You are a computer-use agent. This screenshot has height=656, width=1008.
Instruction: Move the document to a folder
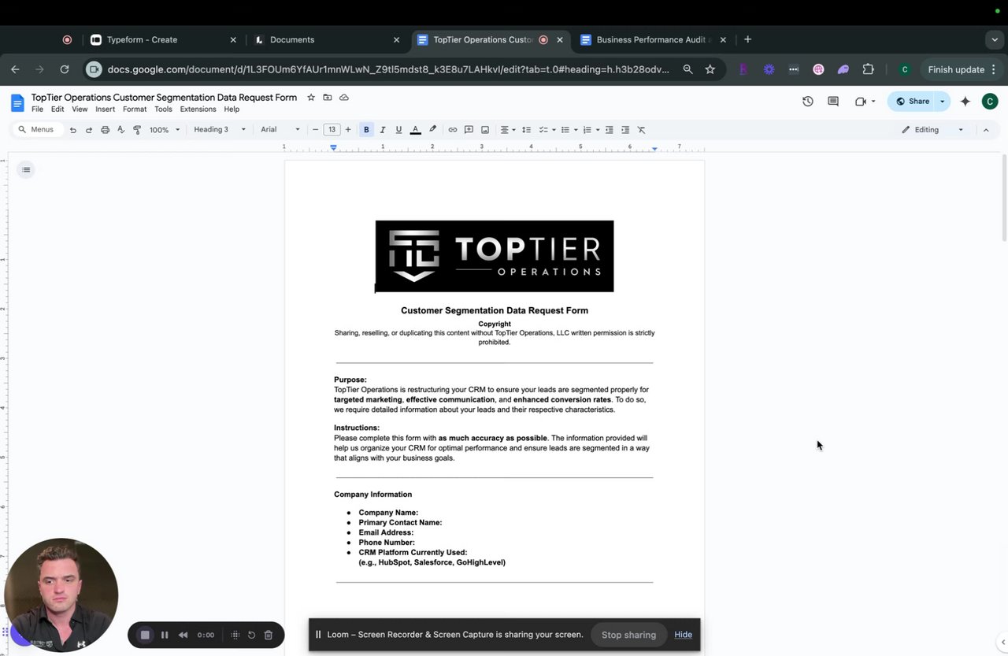(x=328, y=98)
